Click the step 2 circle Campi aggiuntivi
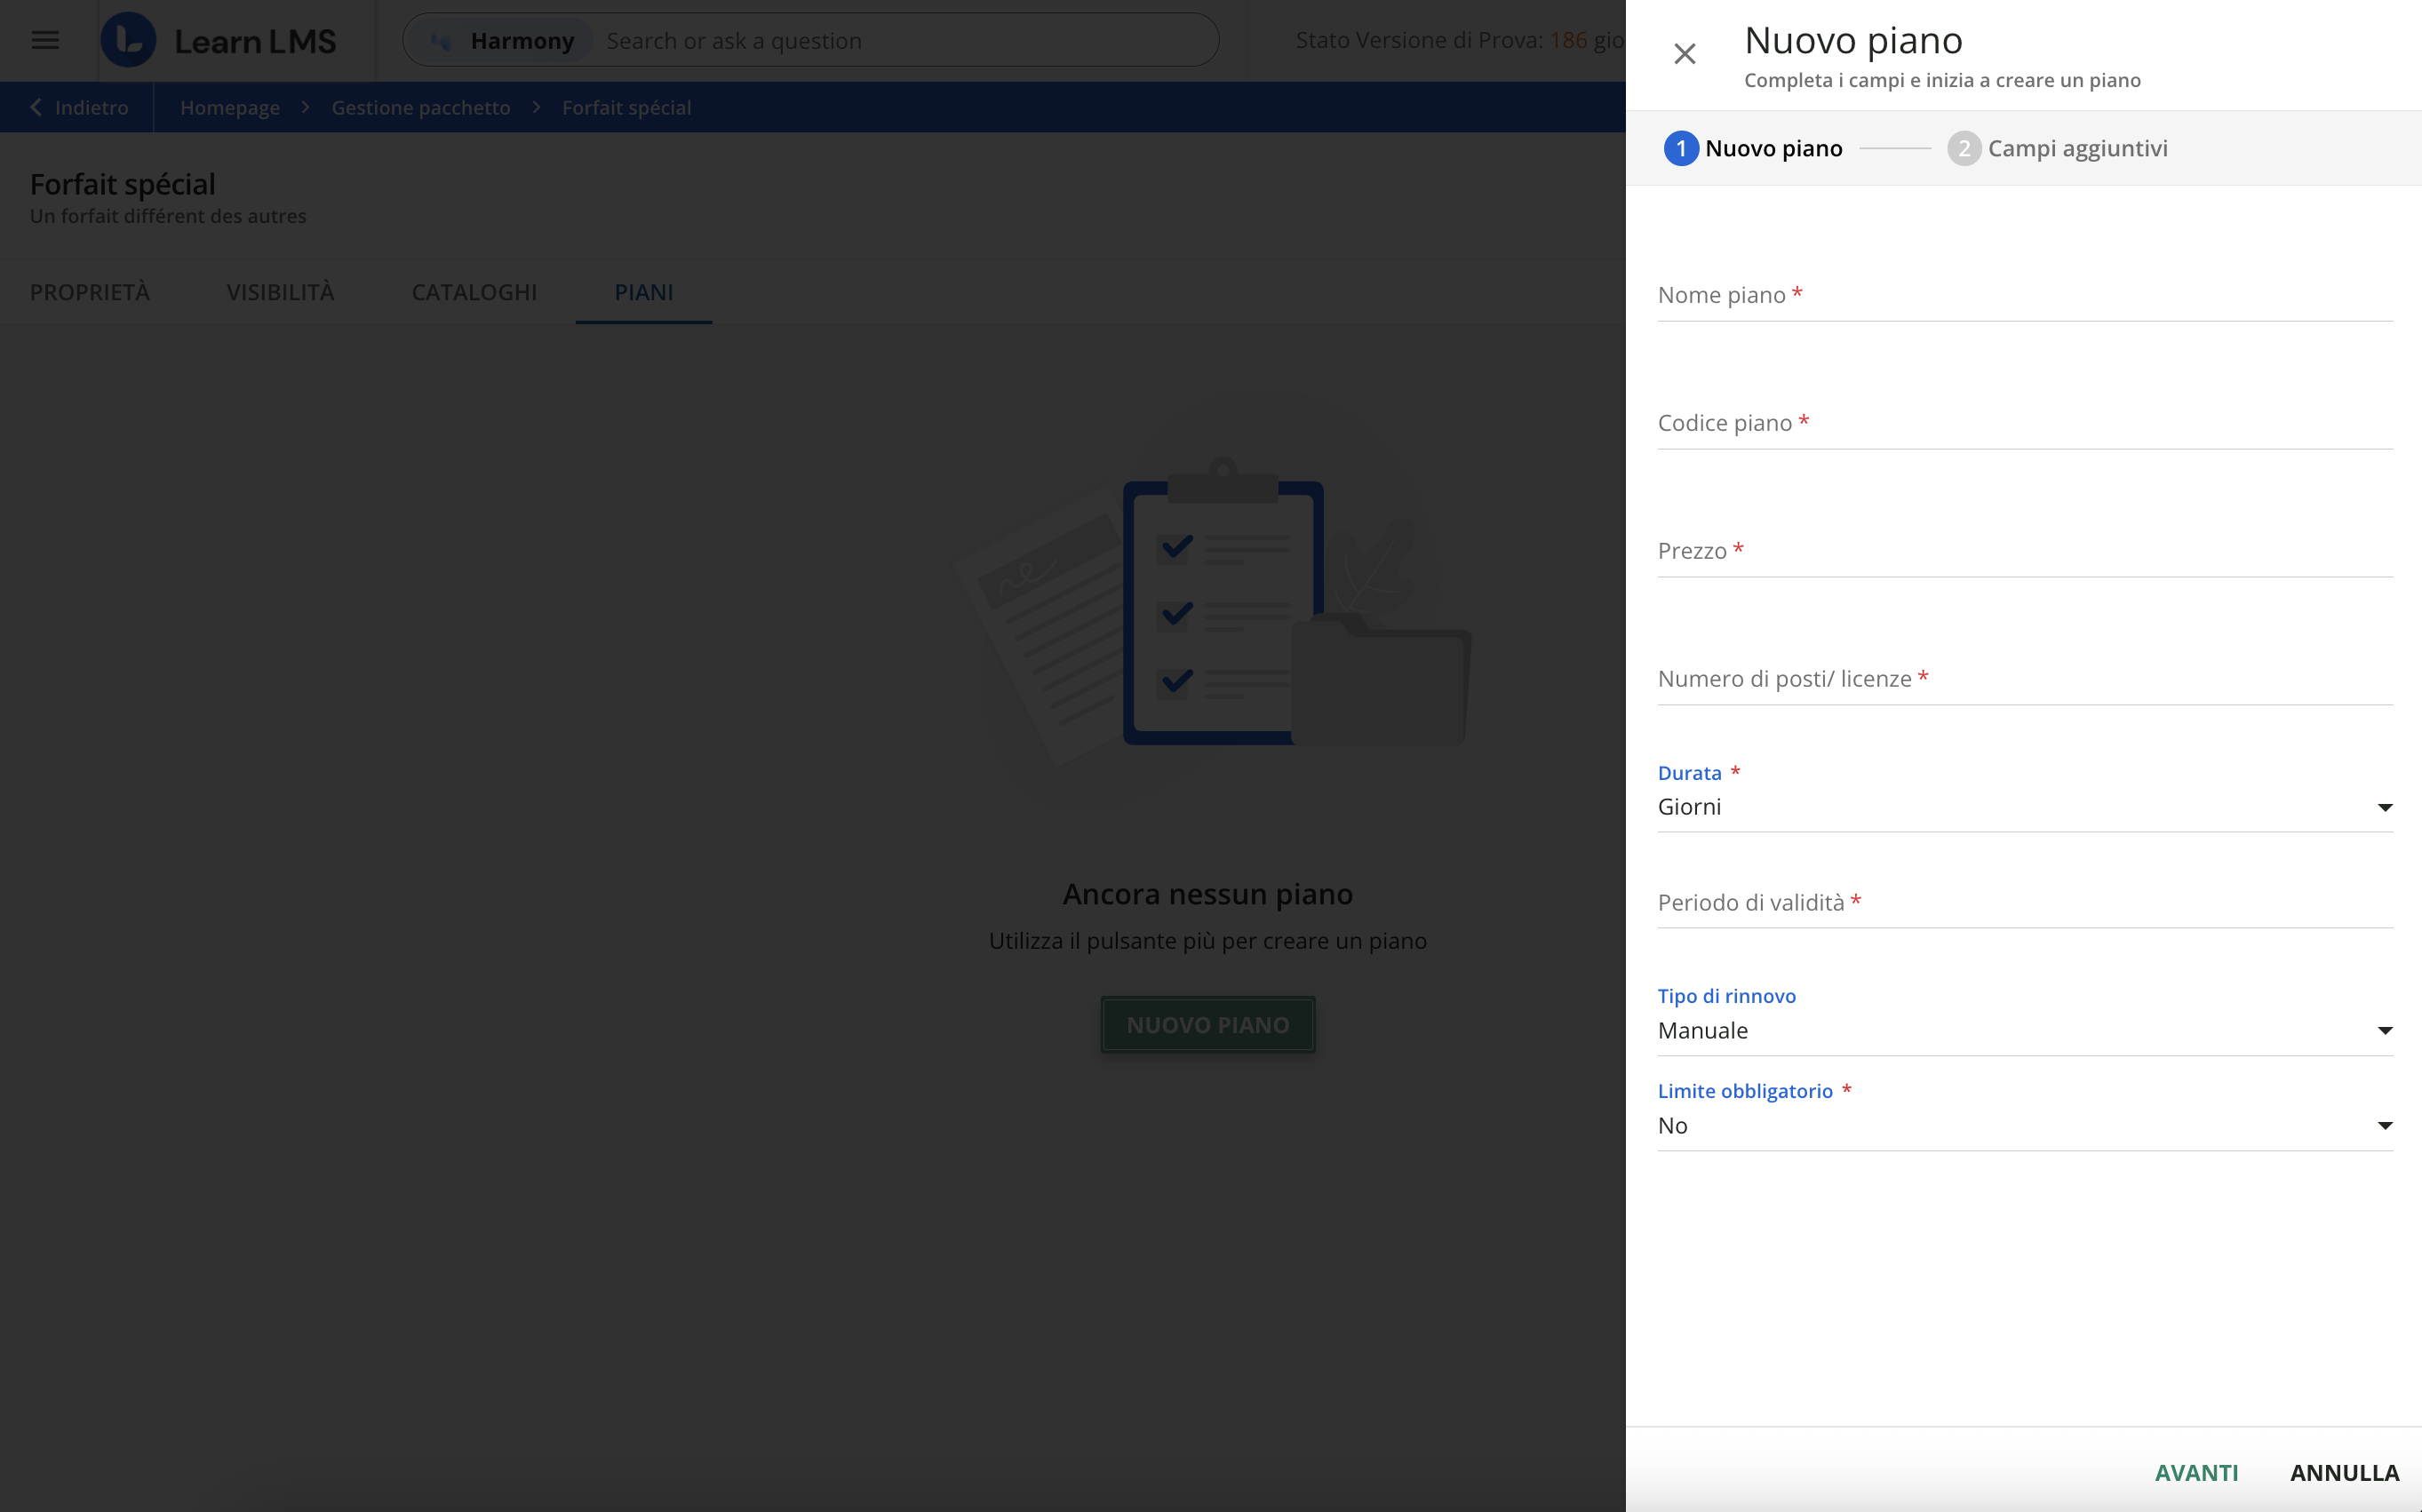The height and width of the screenshot is (1512, 2422). 1964,149
